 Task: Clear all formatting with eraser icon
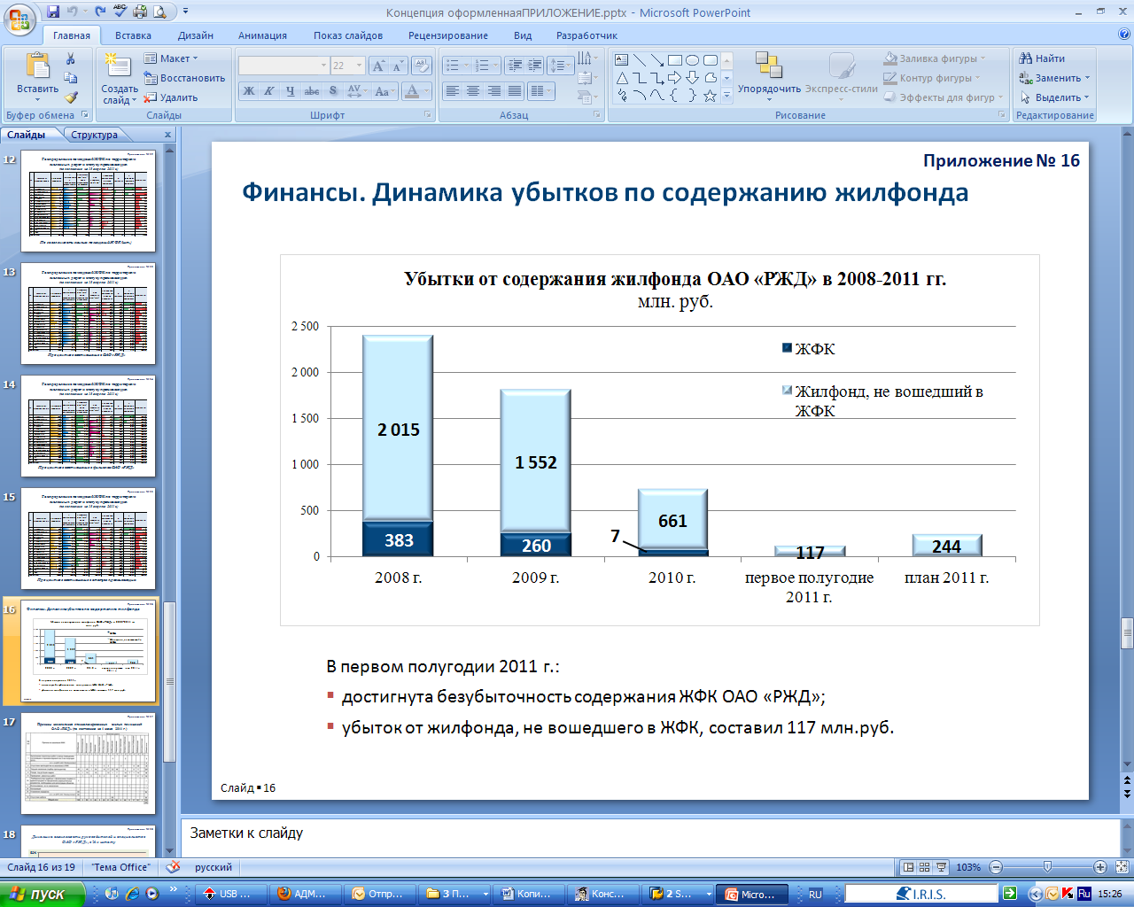click(x=422, y=66)
